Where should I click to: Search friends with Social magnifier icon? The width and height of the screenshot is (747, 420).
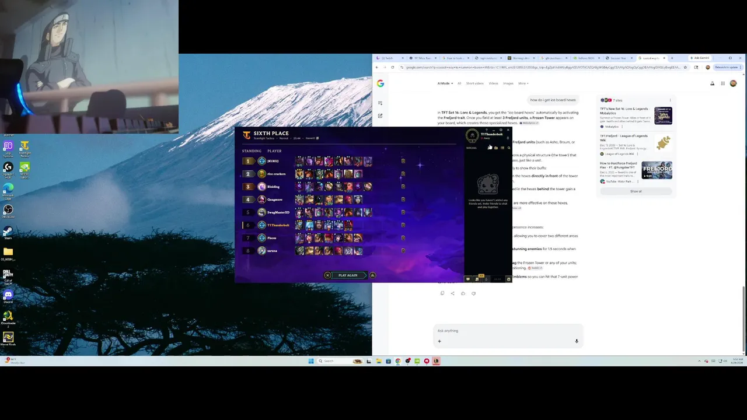(x=509, y=148)
